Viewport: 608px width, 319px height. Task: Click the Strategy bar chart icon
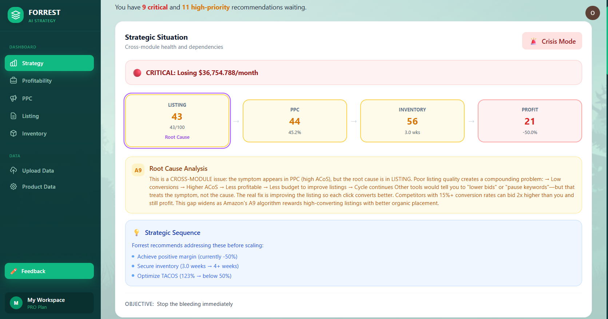click(x=13, y=63)
